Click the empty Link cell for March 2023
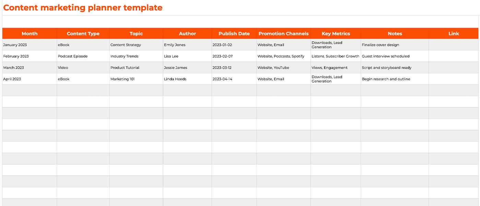Viewport: 480px width, 206px height. coord(454,68)
